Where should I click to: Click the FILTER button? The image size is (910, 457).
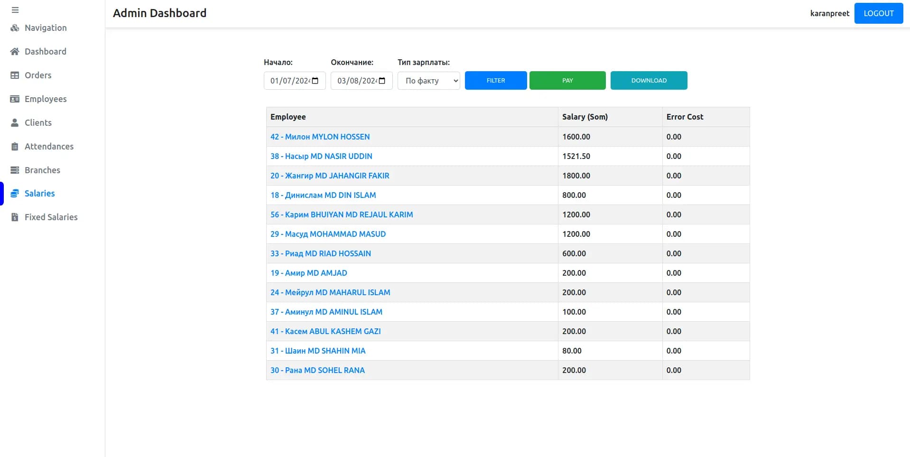[x=496, y=81]
